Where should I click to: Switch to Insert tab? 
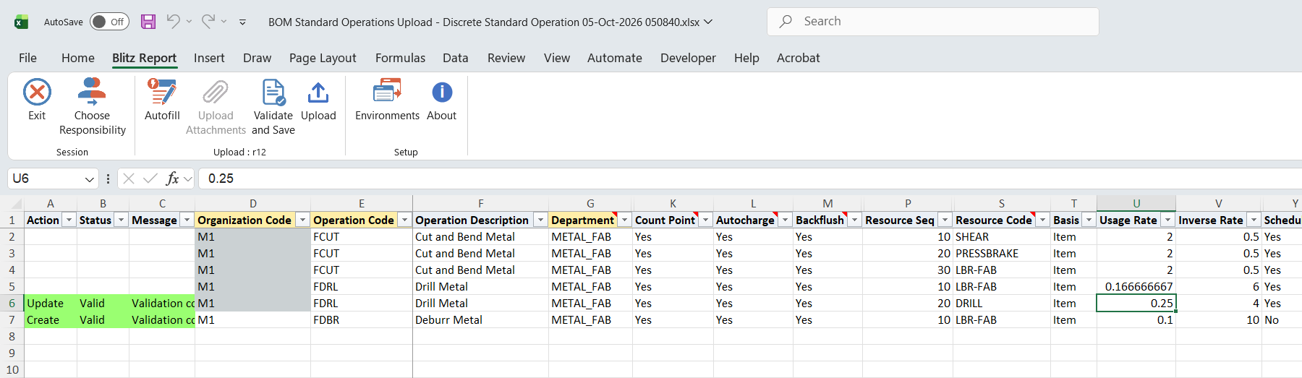209,58
